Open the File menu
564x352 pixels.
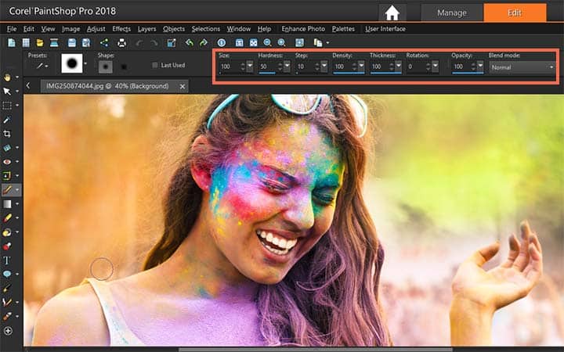pyautogui.click(x=12, y=29)
